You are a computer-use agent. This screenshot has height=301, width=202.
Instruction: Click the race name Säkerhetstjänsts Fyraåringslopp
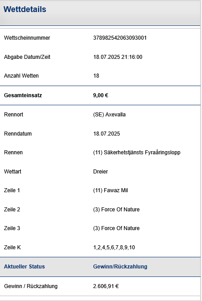142,153
